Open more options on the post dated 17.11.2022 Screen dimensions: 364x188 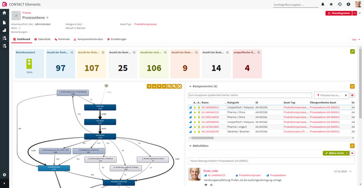350,171
